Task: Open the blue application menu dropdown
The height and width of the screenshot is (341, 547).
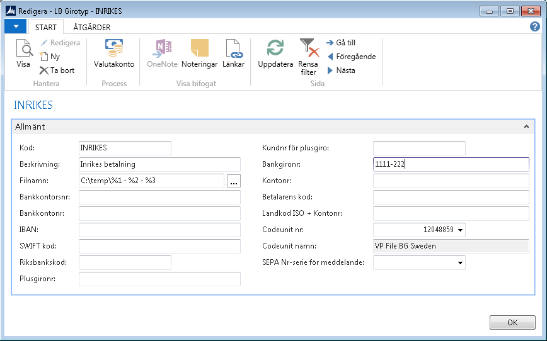Action: pos(16,26)
